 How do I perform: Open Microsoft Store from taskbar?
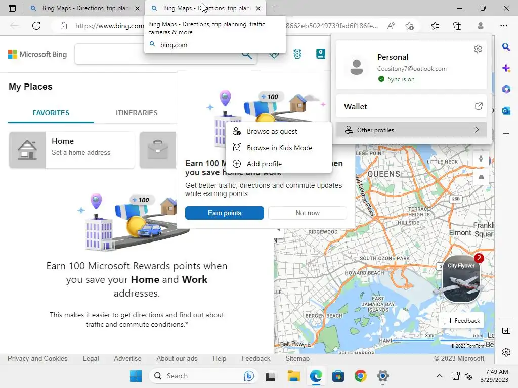(338, 376)
